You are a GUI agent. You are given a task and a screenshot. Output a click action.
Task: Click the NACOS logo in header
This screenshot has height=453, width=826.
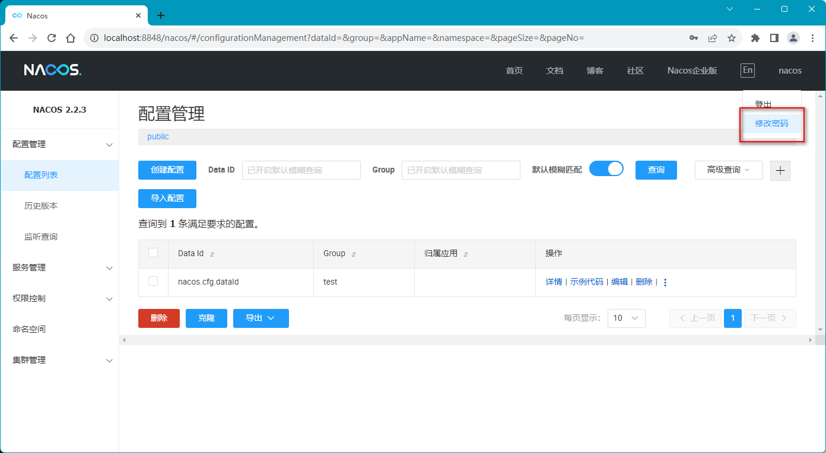pyautogui.click(x=53, y=70)
